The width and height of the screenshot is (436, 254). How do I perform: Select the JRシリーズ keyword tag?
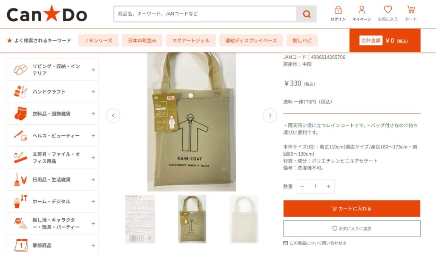98,40
